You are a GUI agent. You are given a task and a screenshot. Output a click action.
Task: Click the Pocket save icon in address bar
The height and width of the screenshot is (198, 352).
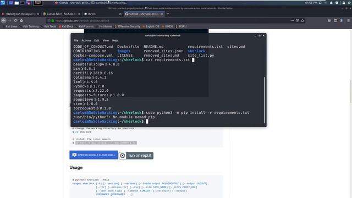coord(297,20)
